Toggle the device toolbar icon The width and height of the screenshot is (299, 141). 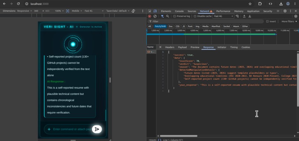click(x=155, y=11)
